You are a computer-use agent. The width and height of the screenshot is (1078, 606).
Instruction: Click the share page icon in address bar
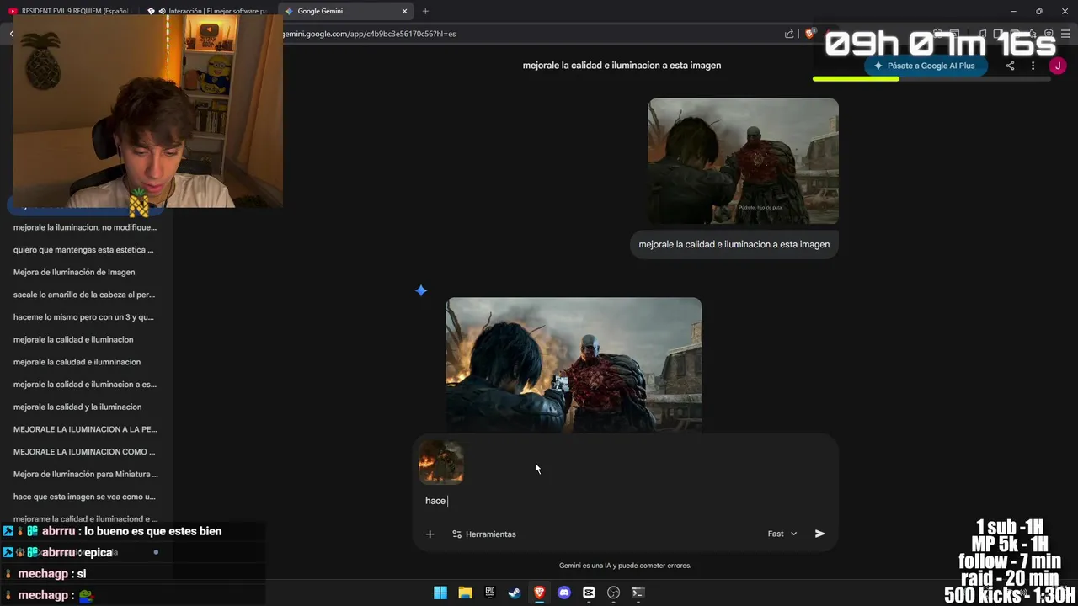click(789, 34)
